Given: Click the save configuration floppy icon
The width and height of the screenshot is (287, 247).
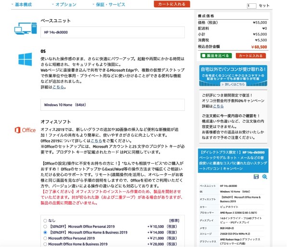Looking at the screenshot, I should pos(256,177).
